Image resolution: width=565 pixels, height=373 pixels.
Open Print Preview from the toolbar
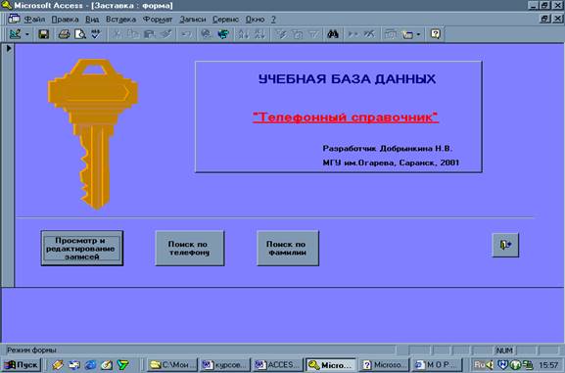[x=80, y=34]
